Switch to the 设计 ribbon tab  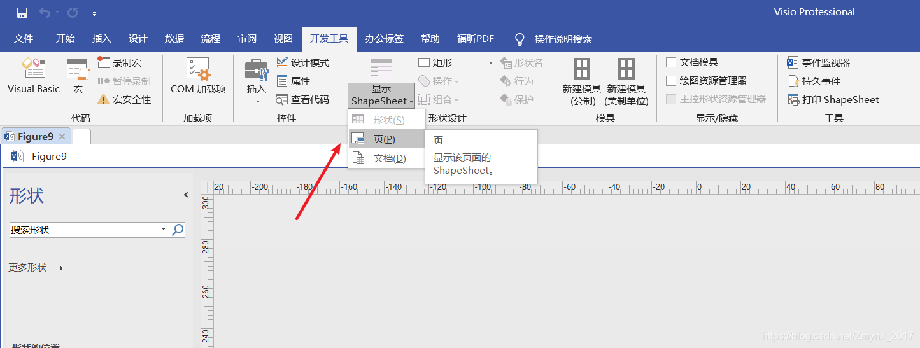coord(138,39)
